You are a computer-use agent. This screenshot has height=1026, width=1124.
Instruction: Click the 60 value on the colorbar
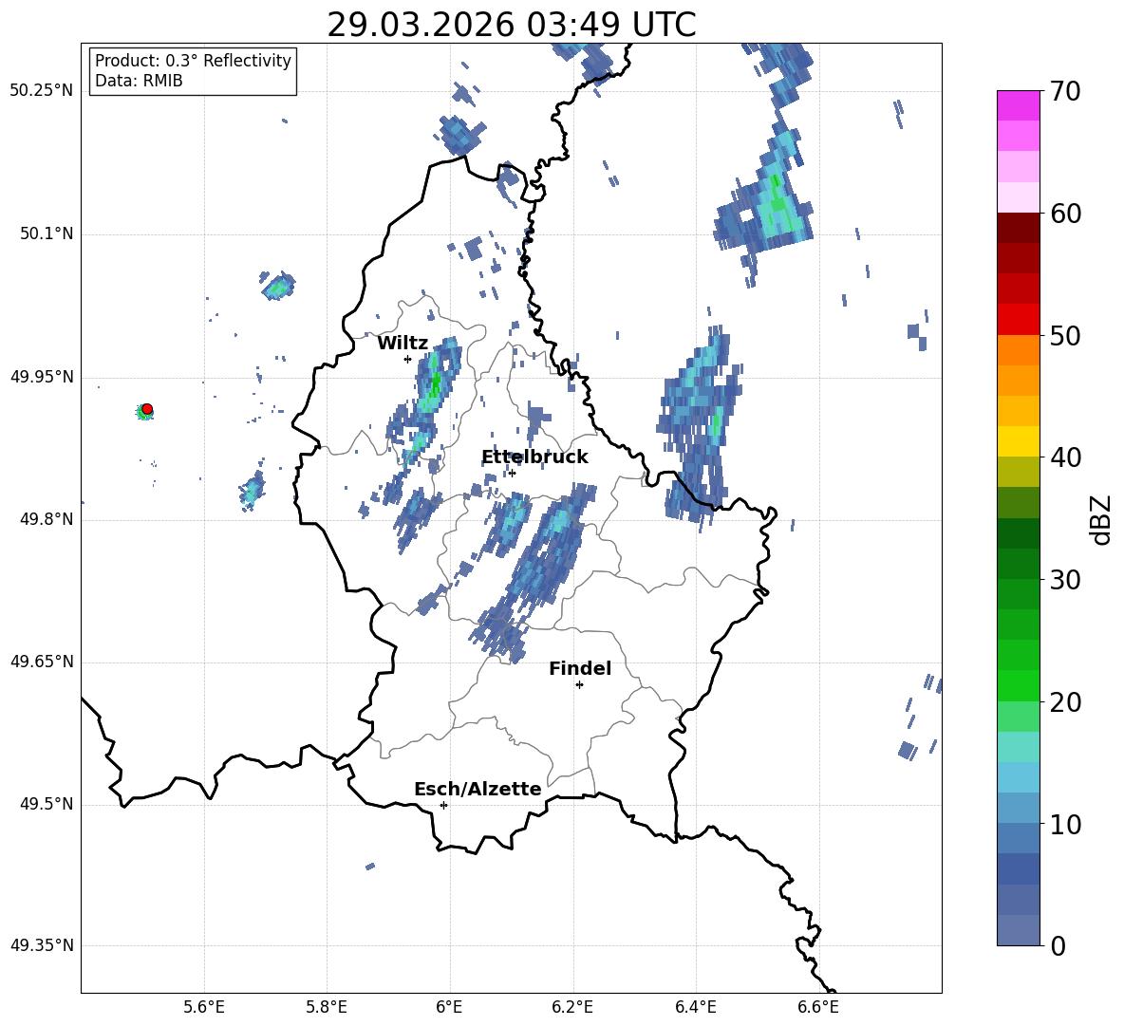coord(1065,214)
